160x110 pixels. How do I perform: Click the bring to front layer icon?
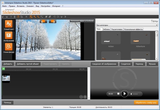46,17
